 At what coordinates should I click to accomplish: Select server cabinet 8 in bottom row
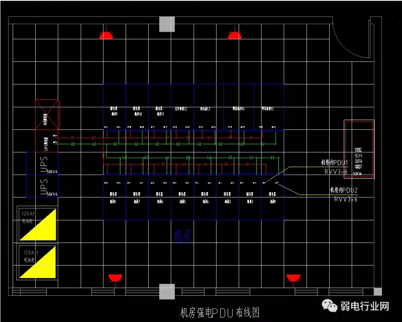115,197
